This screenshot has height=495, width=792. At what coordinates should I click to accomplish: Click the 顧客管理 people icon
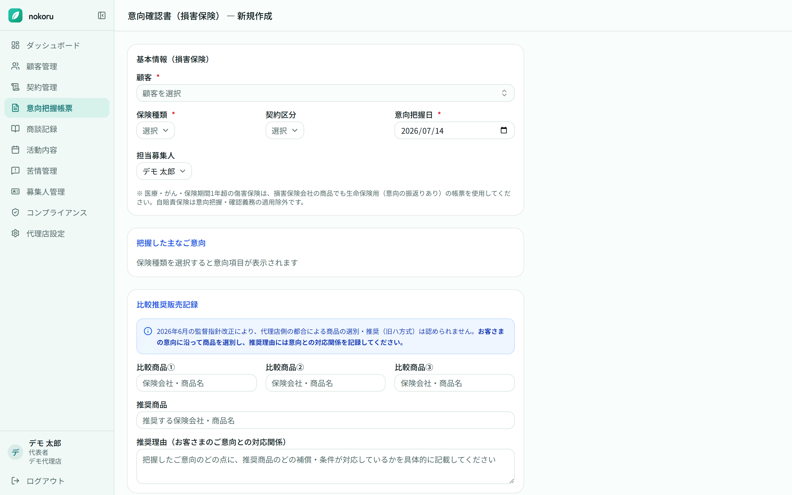15,66
